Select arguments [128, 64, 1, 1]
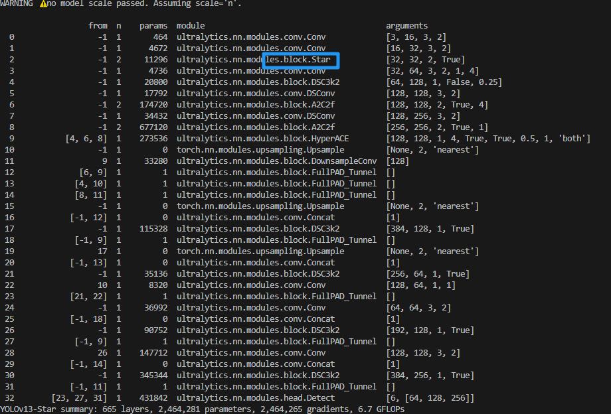Image resolution: width=611 pixels, height=414 pixels. coord(421,285)
